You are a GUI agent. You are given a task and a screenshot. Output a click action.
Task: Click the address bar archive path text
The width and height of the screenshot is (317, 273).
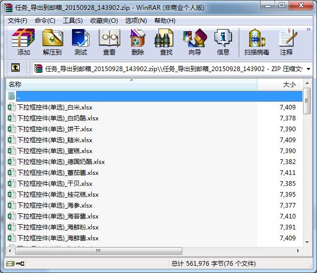pos(174,69)
